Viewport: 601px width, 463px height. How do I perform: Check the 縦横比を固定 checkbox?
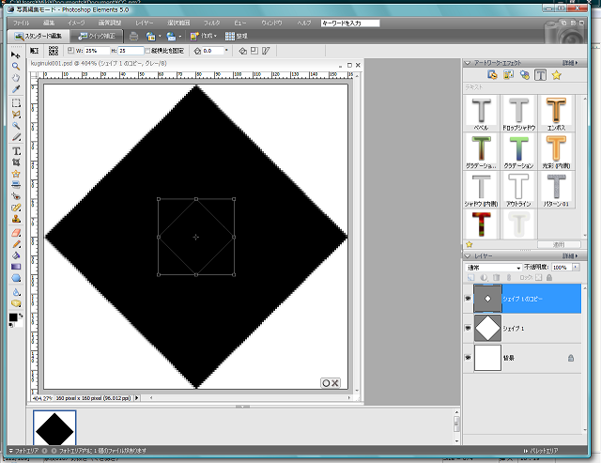(x=146, y=51)
